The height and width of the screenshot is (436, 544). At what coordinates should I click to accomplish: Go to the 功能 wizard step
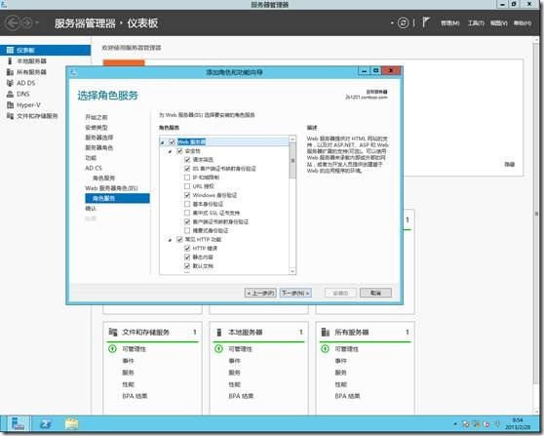pos(91,158)
